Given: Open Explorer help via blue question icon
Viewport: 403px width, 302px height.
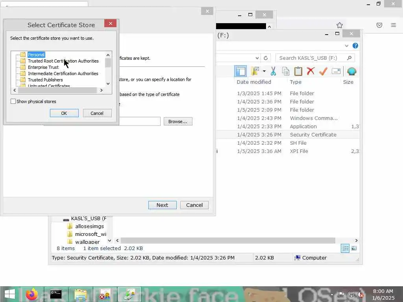Looking at the screenshot, I should 355,46.
